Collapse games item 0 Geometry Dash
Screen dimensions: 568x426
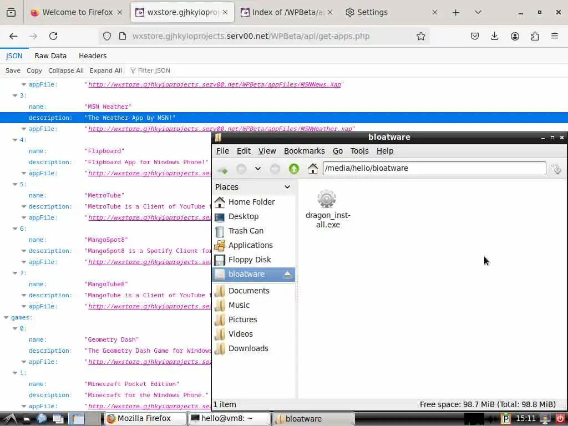pos(15,328)
